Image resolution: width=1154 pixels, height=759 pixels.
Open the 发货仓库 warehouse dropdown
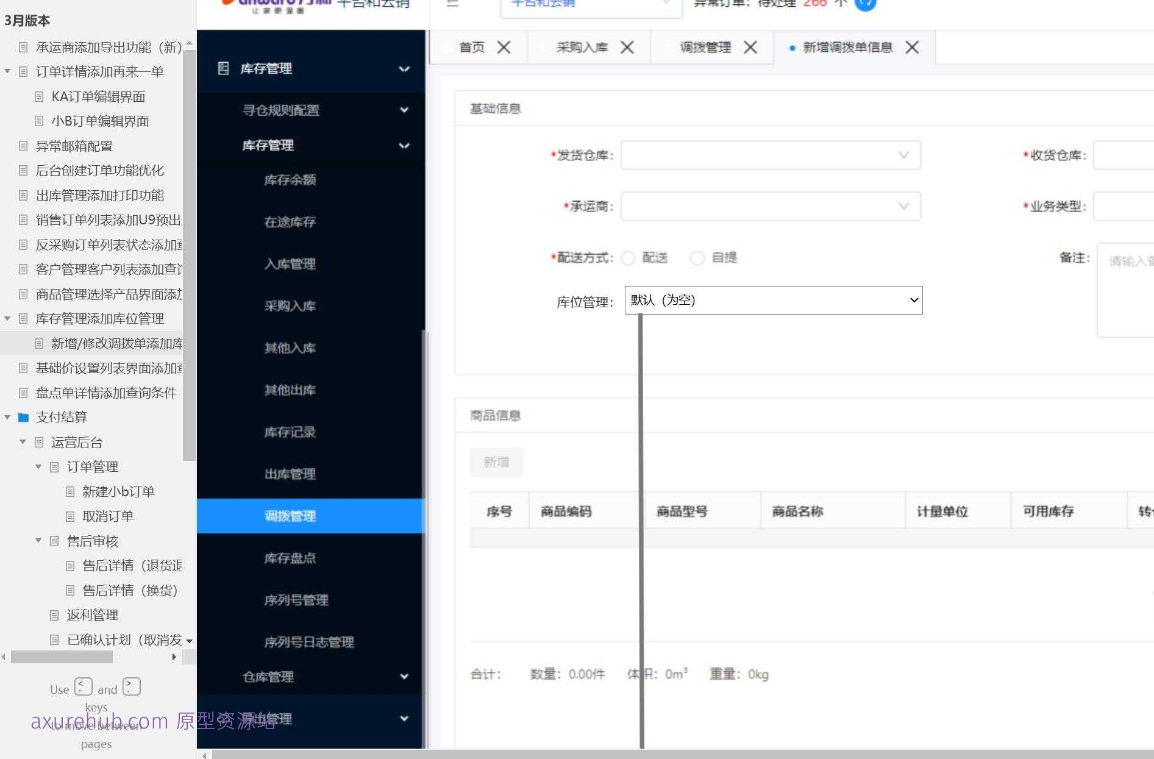[x=771, y=155]
